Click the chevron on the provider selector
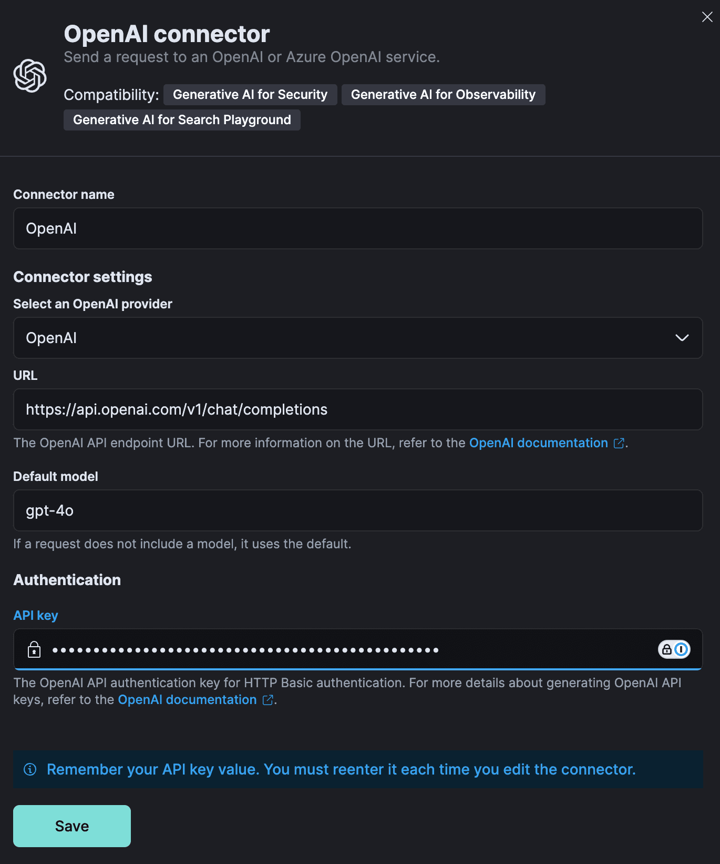The height and width of the screenshot is (864, 720). point(682,338)
